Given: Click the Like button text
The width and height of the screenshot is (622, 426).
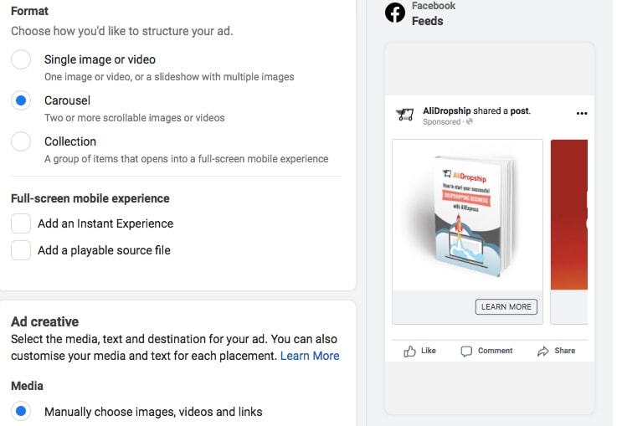Looking at the screenshot, I should [429, 351].
